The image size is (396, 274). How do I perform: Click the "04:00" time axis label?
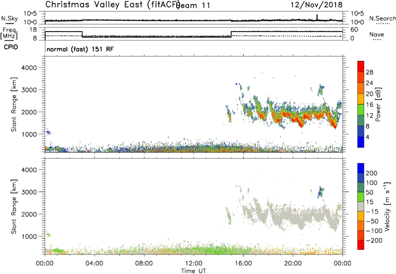coord(95,264)
